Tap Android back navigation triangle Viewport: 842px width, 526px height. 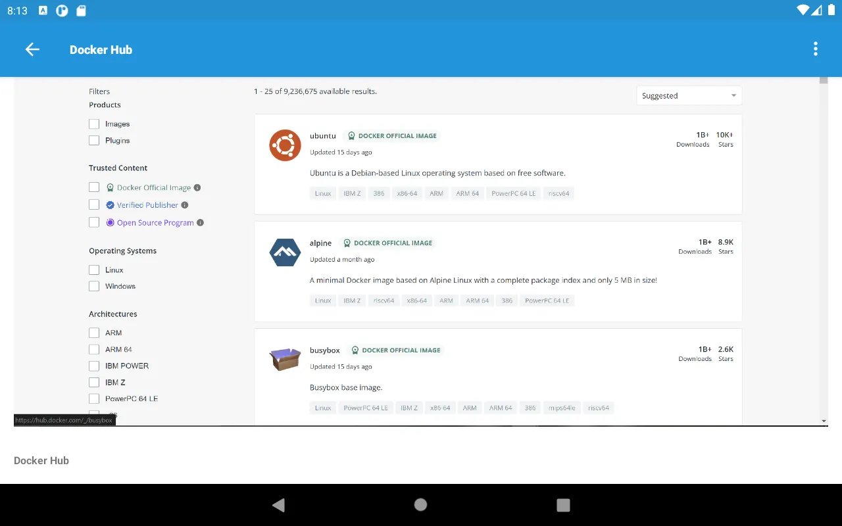click(278, 505)
